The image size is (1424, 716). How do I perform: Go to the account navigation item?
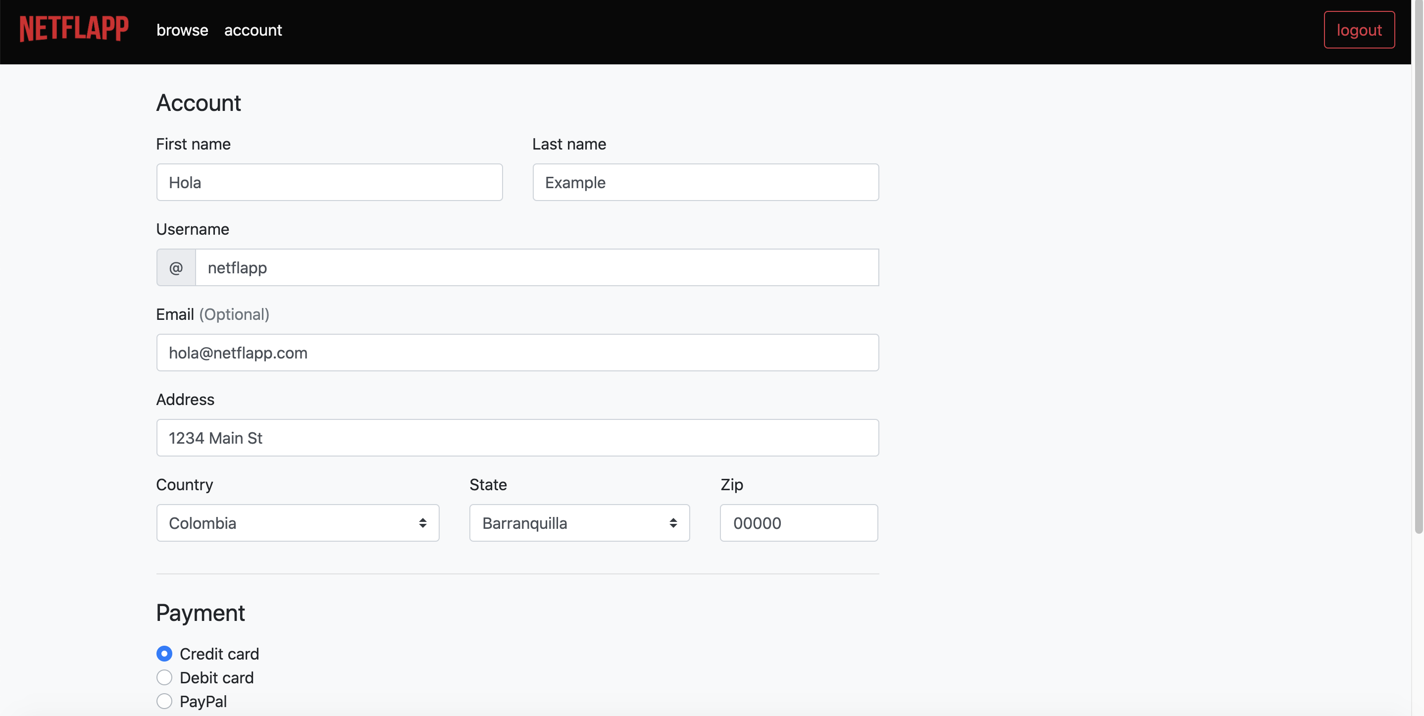pyautogui.click(x=253, y=30)
